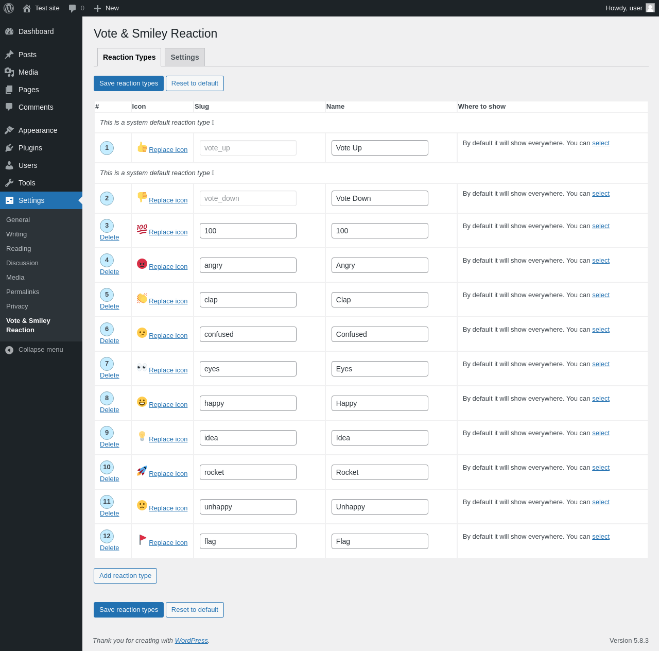The height and width of the screenshot is (651, 659).
Task: Click the thumbs up reaction icon
Action: pos(142,147)
